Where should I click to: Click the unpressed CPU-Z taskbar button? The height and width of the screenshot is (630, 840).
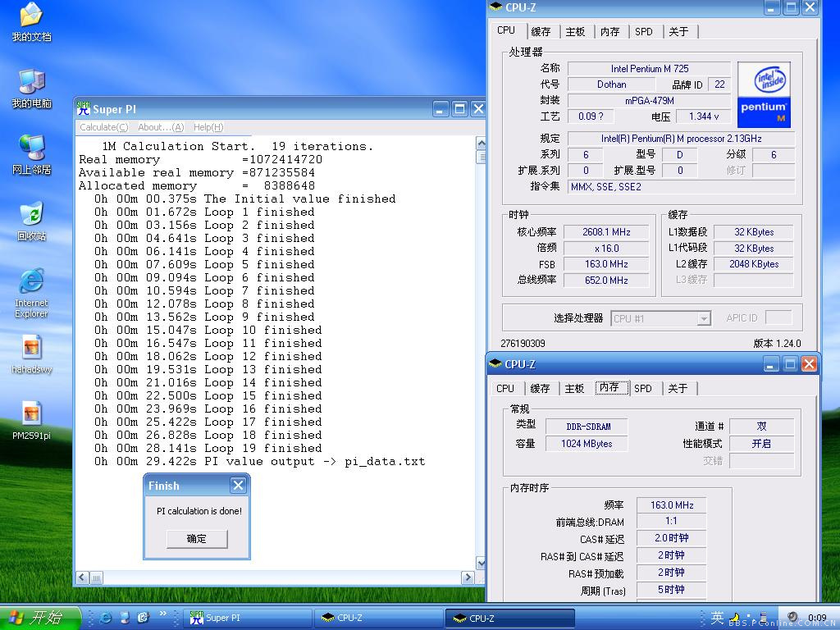pyautogui.click(x=379, y=618)
